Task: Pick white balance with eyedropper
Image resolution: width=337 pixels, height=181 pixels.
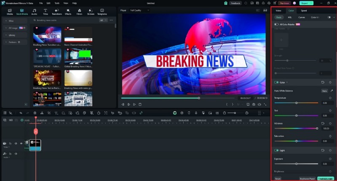Action: click(332, 91)
